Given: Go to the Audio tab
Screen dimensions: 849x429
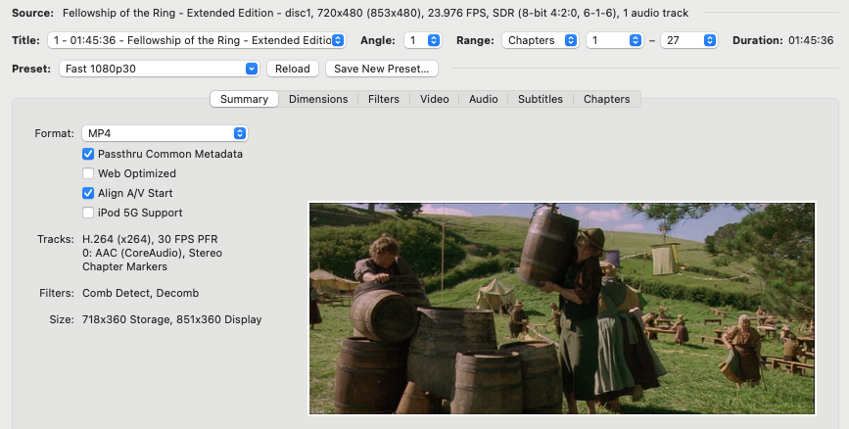Looking at the screenshot, I should [484, 99].
